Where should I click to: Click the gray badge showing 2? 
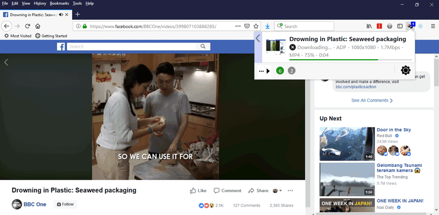291,71
